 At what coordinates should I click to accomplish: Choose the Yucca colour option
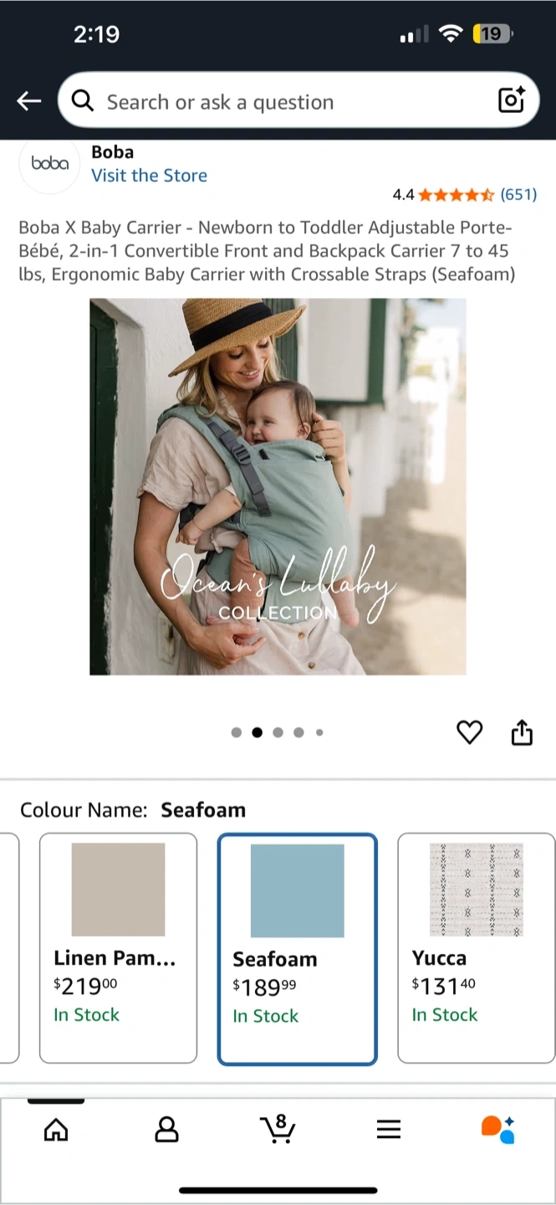(477, 948)
